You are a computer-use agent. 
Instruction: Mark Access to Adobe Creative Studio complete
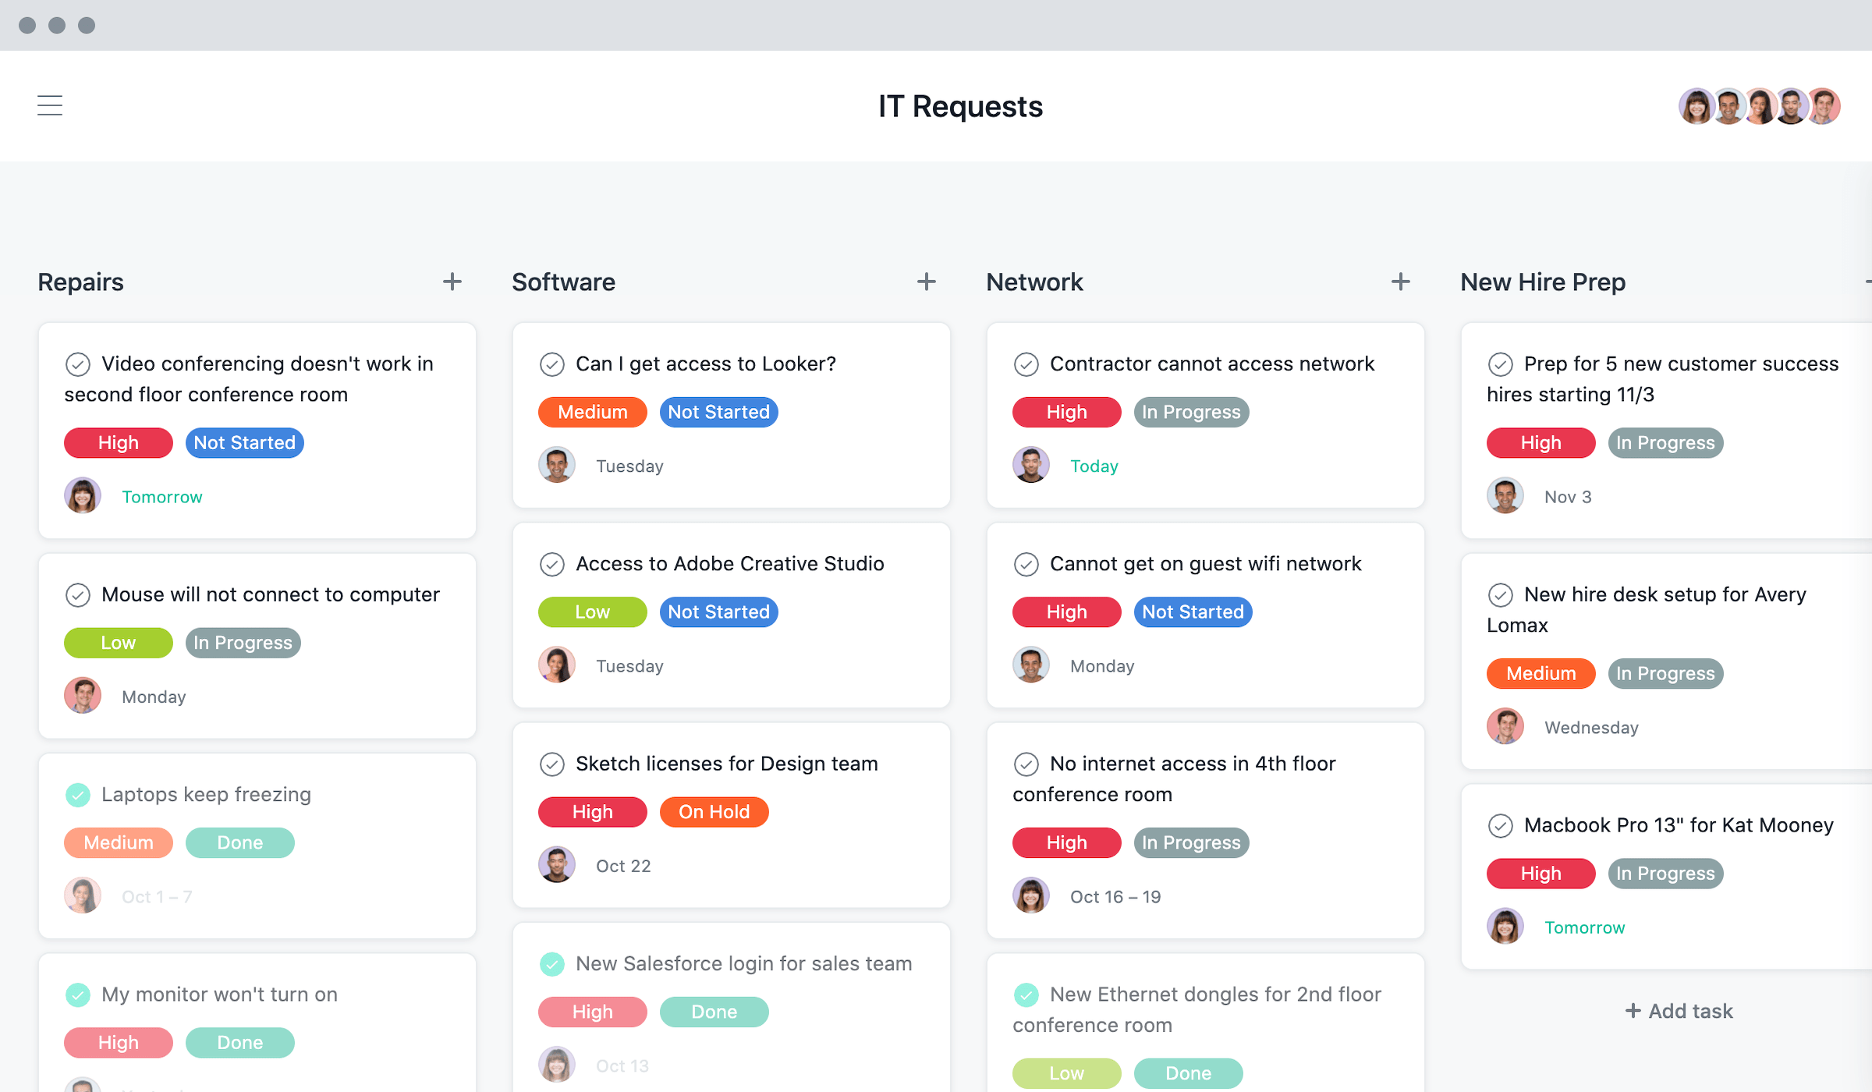551,564
